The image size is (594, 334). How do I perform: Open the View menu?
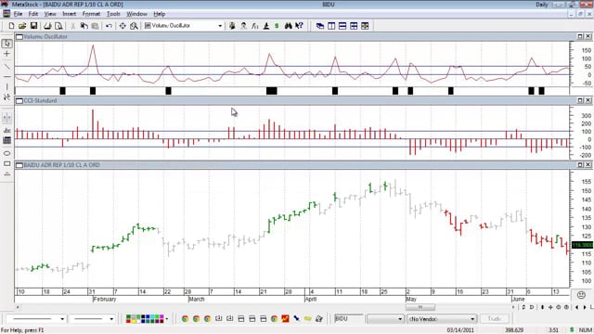(x=50, y=14)
